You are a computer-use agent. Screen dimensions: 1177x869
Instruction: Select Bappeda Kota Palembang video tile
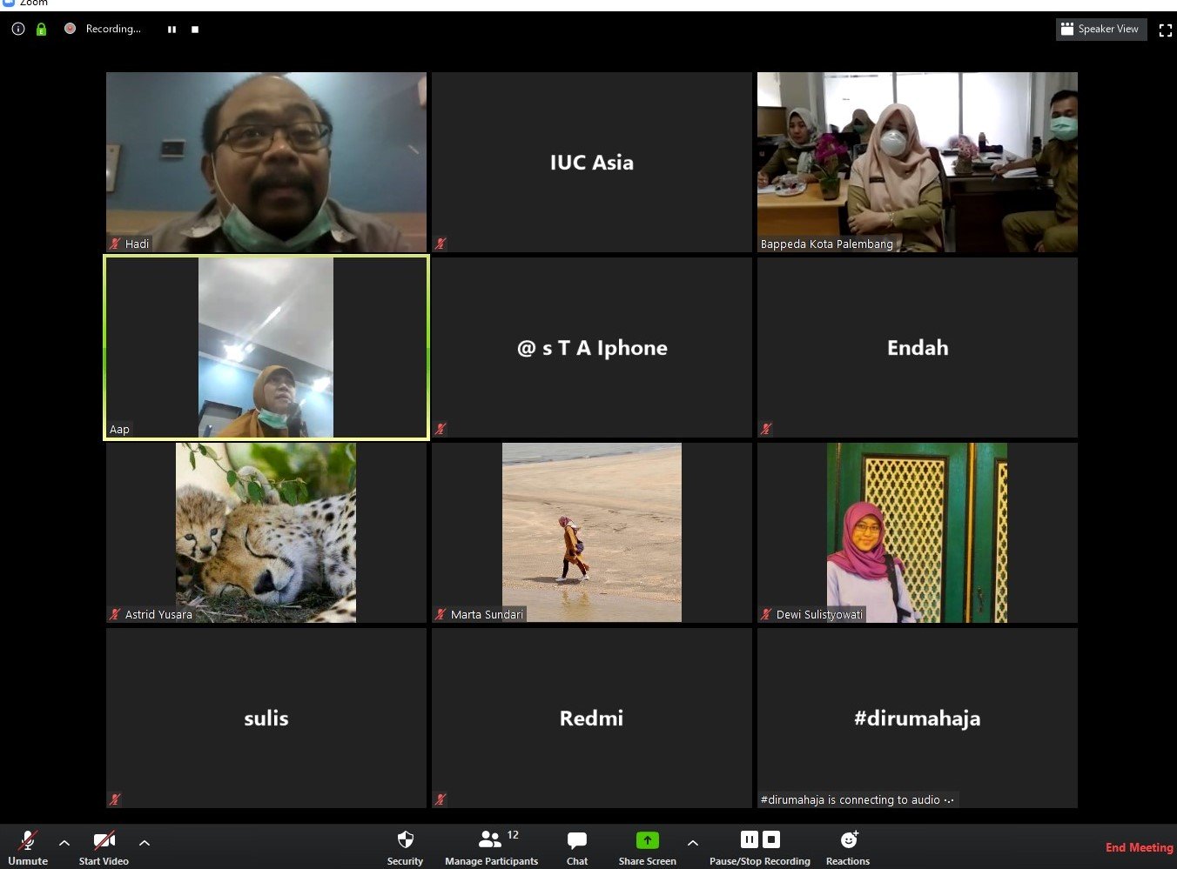point(917,162)
